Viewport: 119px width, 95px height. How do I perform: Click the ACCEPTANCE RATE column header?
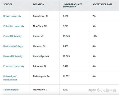tap(102, 4)
